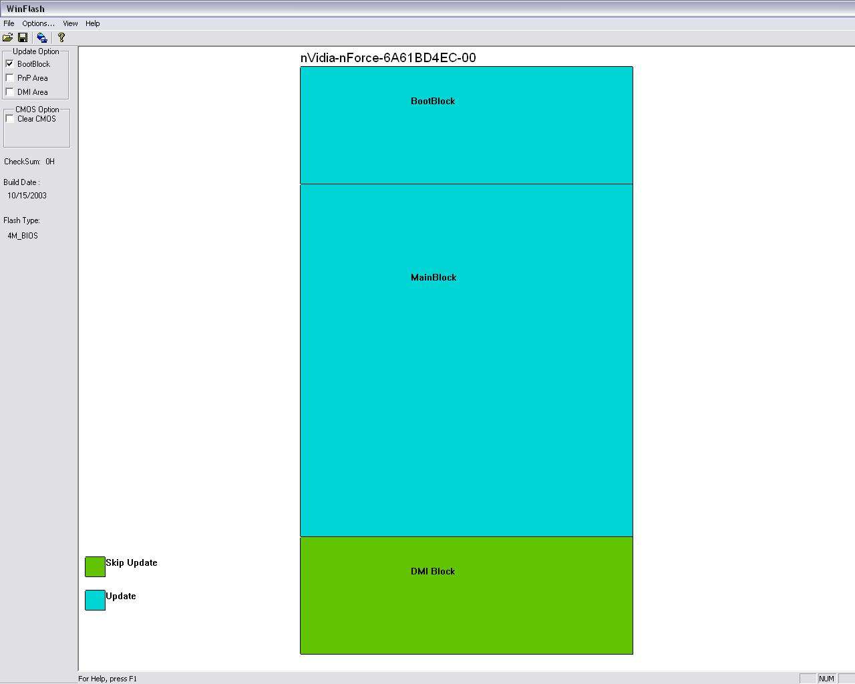The image size is (855, 684).
Task: Enable the PnP Area checkbox
Action: click(x=9, y=77)
